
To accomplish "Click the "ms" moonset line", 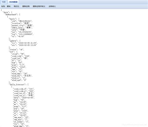I will click(20, 104).
